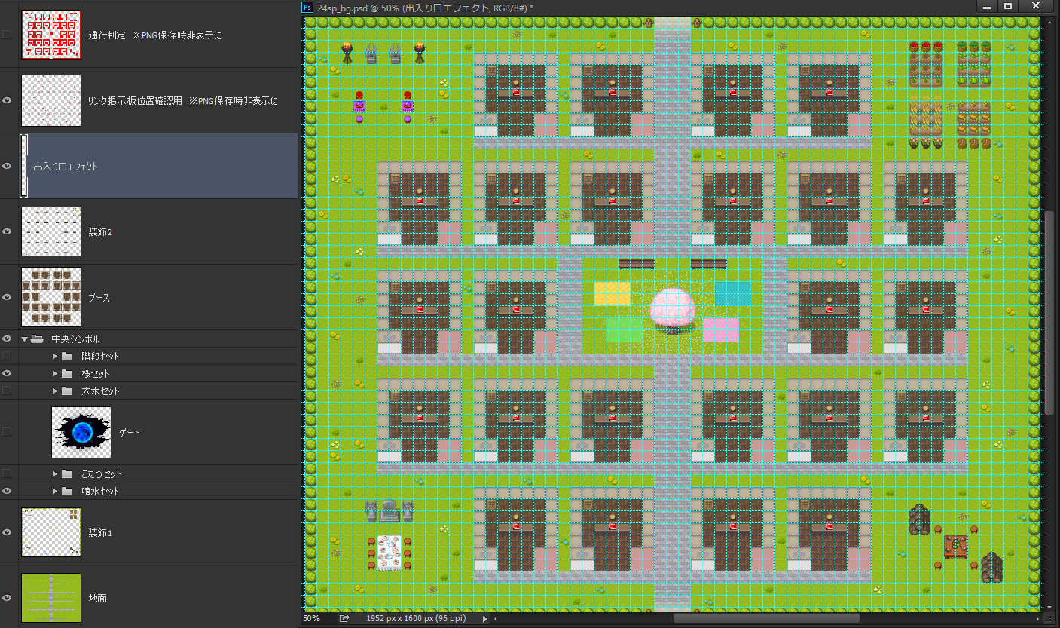This screenshot has width=1060, height=628.
Task: Hide the 出入り口エフェクト layer
Action: 7,166
